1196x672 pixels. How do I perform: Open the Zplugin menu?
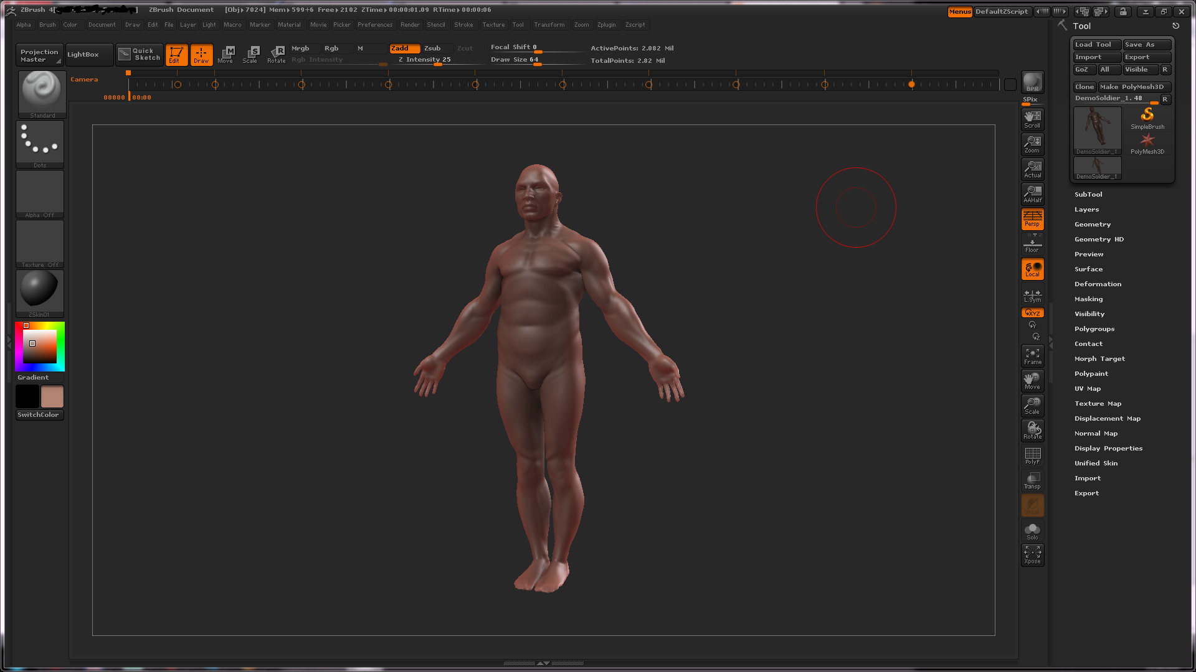click(605, 25)
